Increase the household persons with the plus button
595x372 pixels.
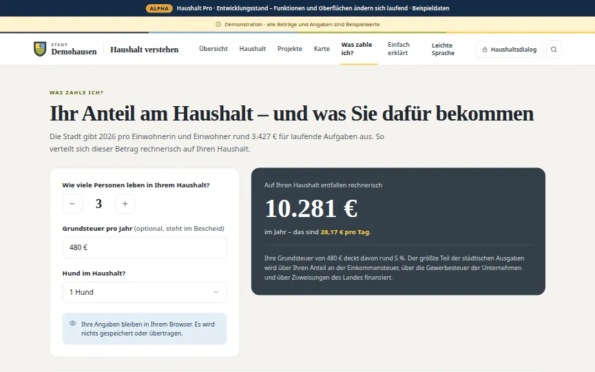125,204
